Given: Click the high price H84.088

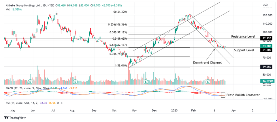Looking at the screenshot, I should (73, 5).
